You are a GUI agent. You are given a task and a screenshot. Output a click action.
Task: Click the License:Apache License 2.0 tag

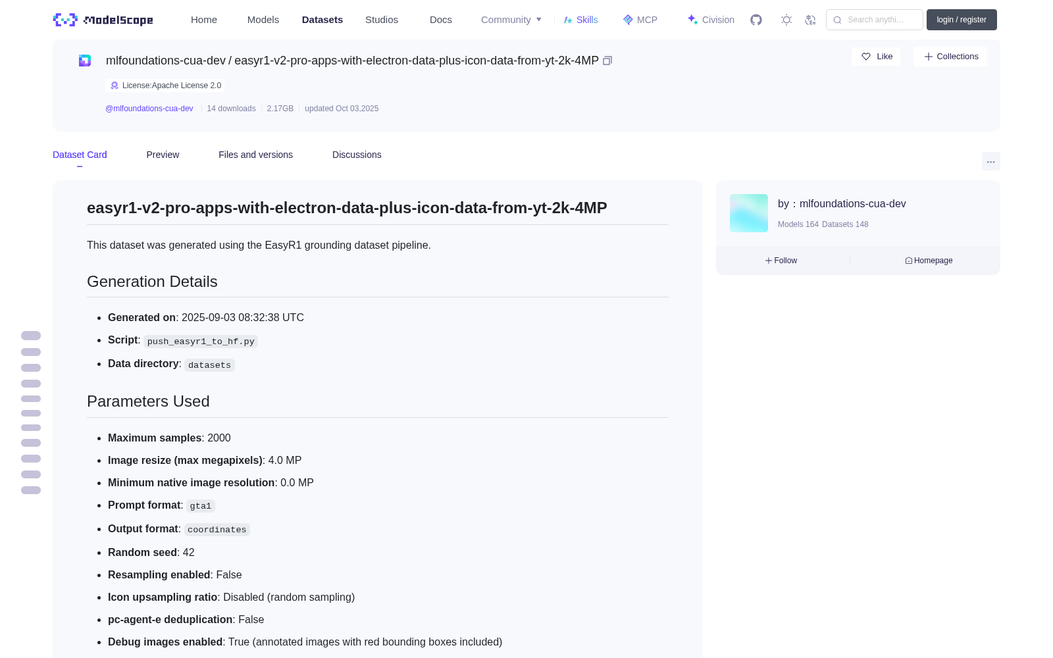(165, 86)
